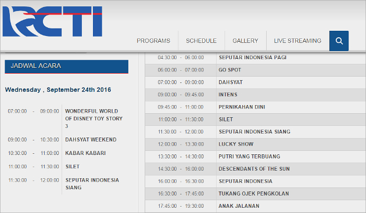Select the date Wednesday, September 24th 2016
The height and width of the screenshot is (213, 366).
pyautogui.click(x=58, y=90)
